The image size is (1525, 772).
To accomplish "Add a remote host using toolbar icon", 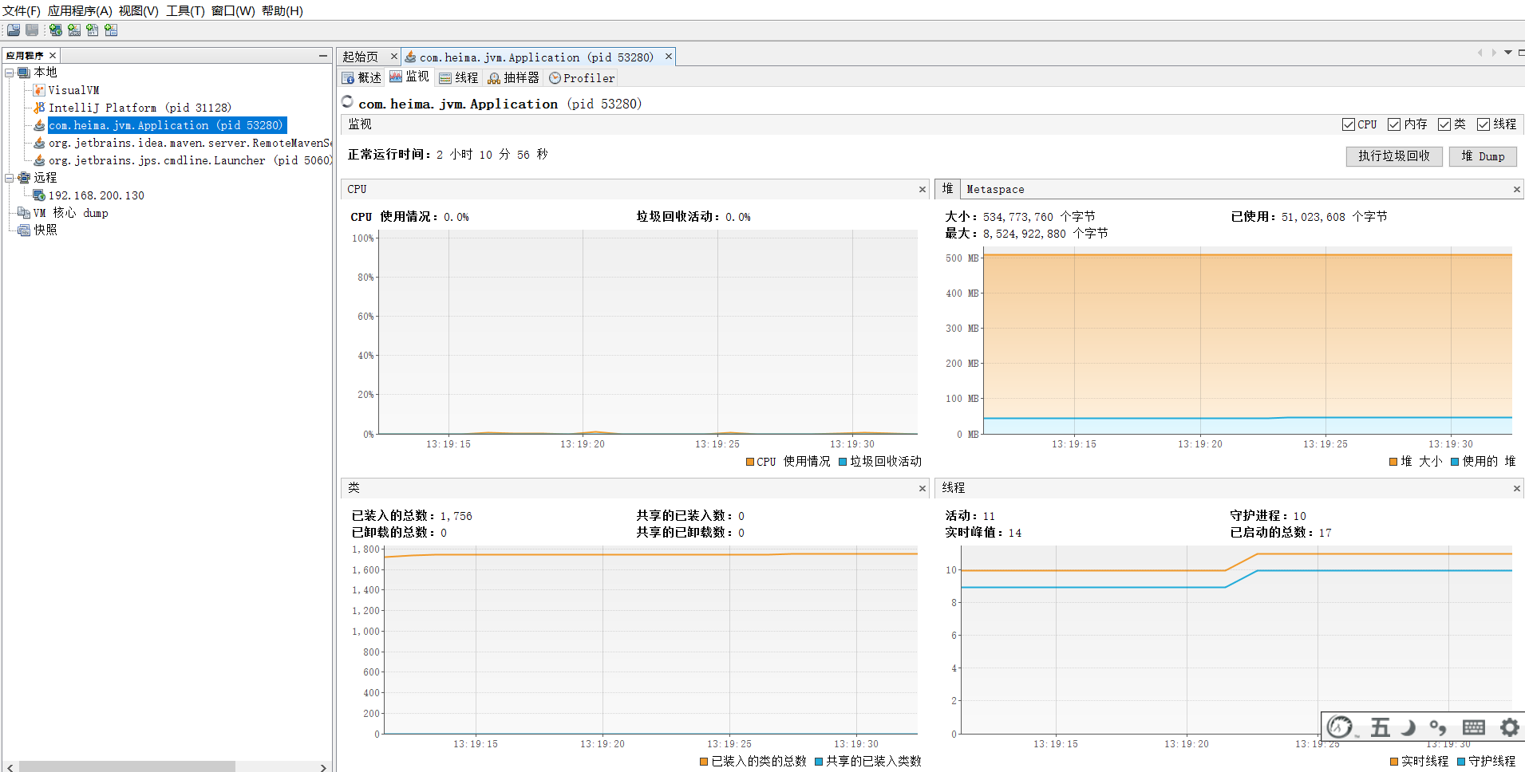I will (55, 30).
